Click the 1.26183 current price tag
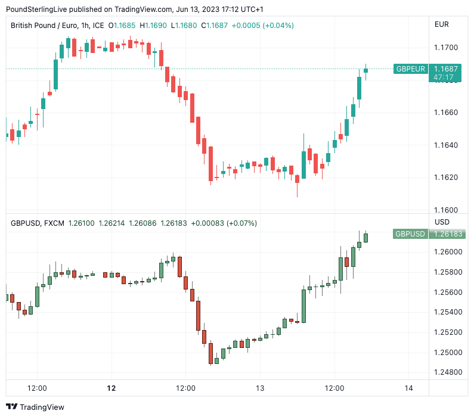The image size is (474, 417). [447, 234]
